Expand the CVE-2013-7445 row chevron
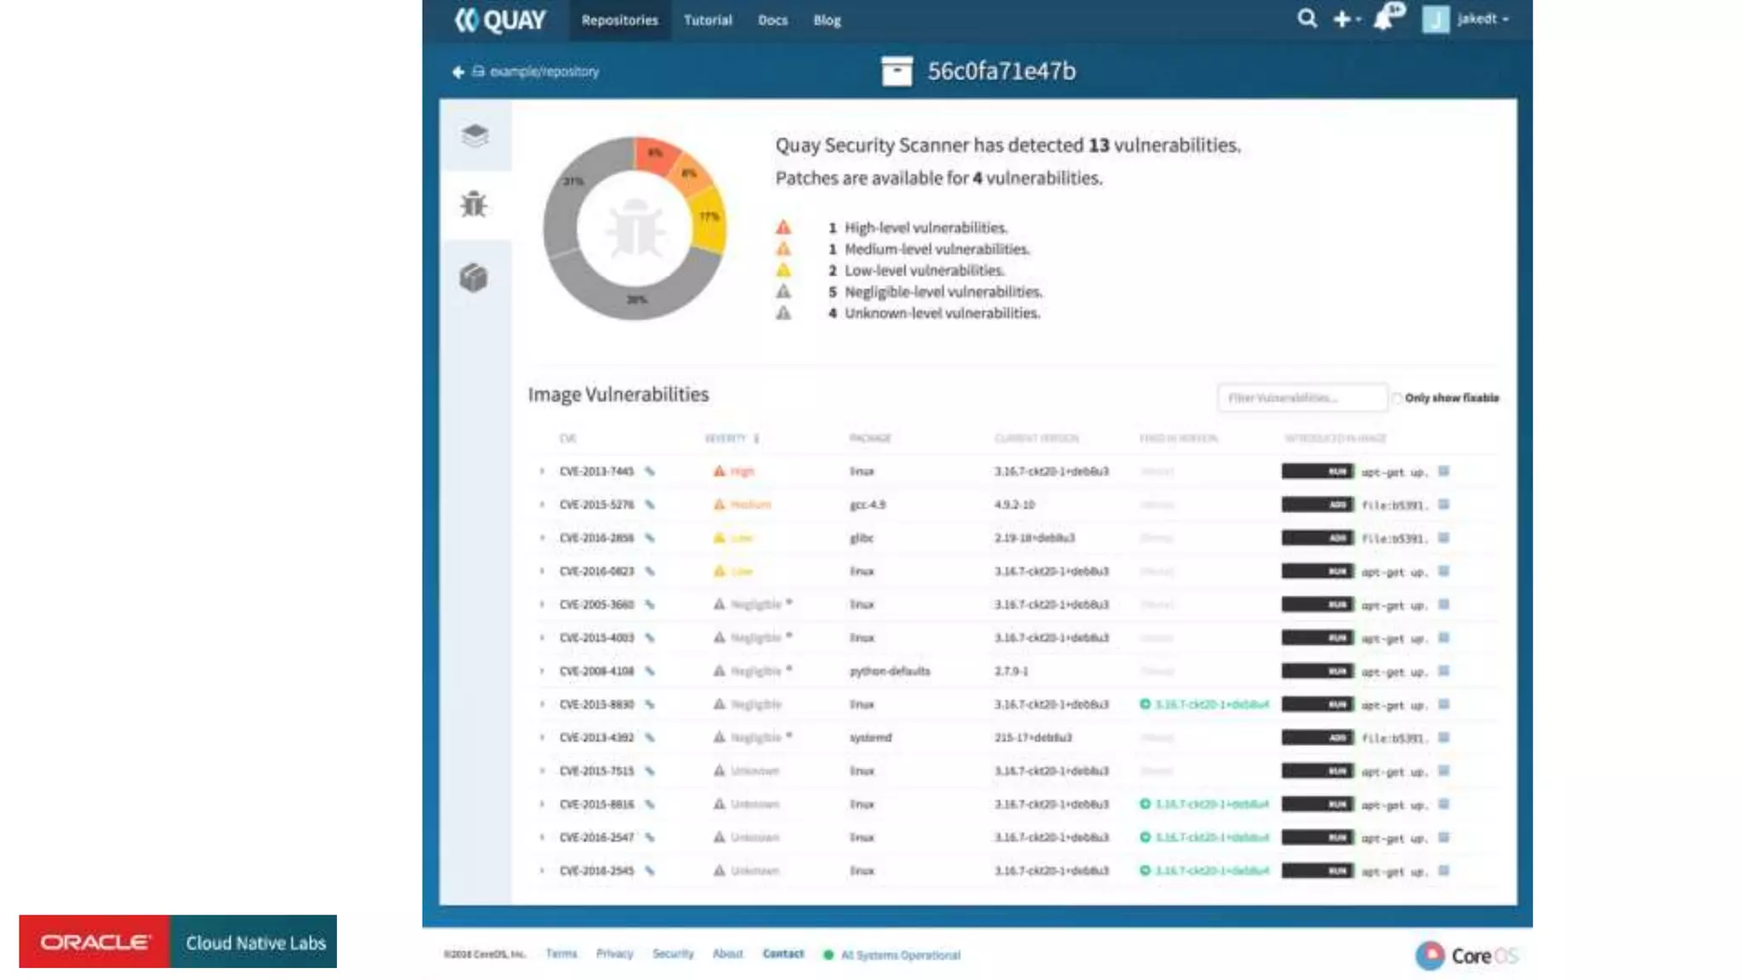Viewport: 1742px width, 980px height. coord(542,471)
